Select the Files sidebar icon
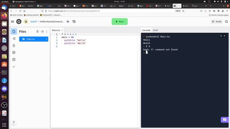 14,32
